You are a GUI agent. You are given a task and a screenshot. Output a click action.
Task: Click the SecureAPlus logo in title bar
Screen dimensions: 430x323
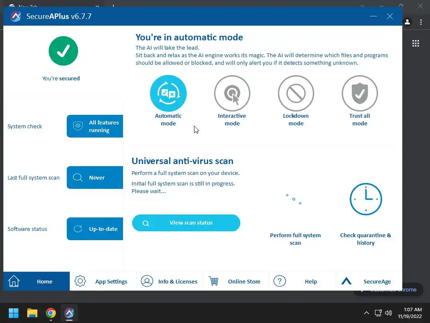coord(16,16)
